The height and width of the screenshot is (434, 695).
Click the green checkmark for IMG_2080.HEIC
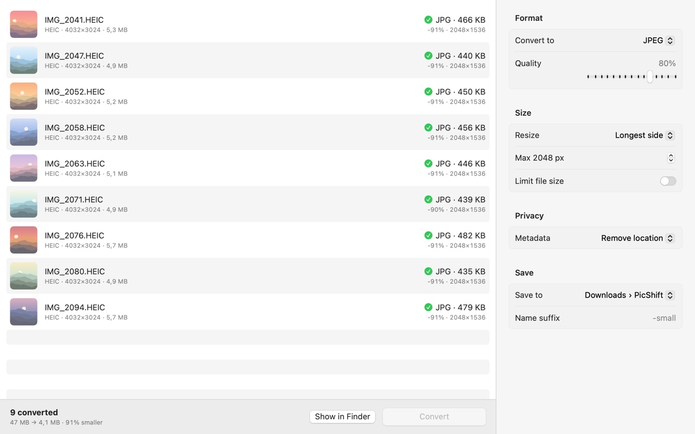pyautogui.click(x=428, y=271)
